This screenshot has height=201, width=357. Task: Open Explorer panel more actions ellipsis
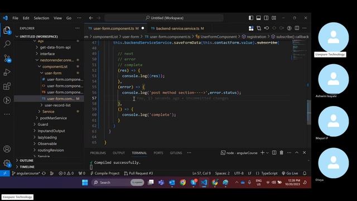(x=78, y=28)
